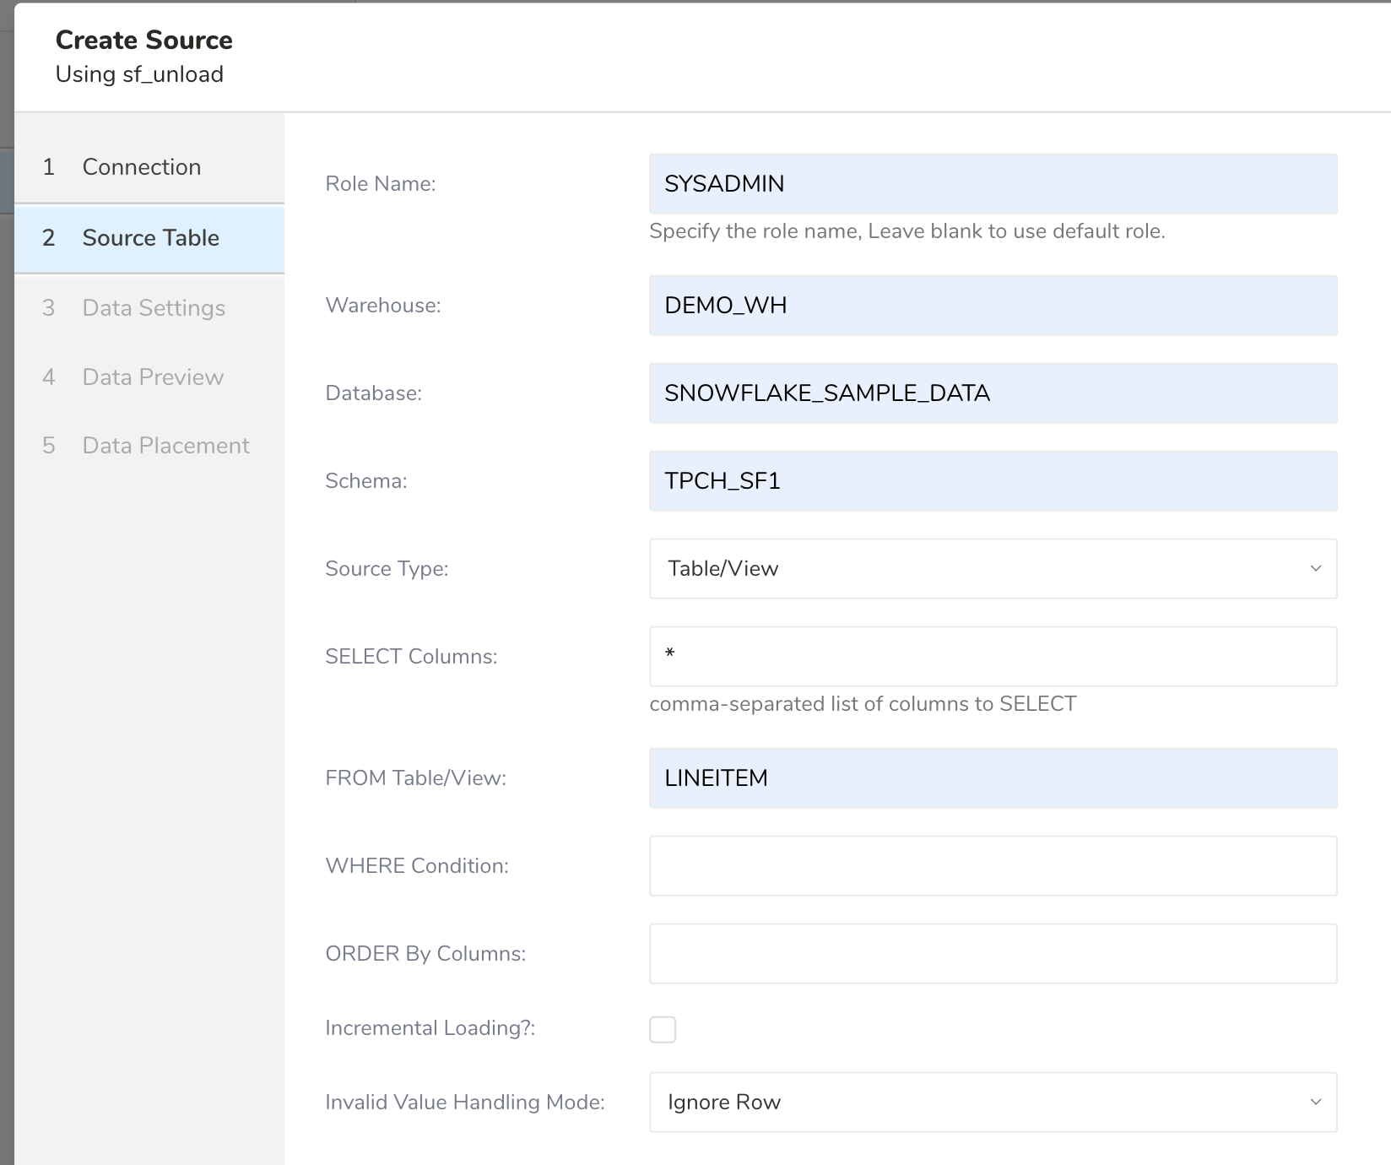Click the Database text field

993,393
